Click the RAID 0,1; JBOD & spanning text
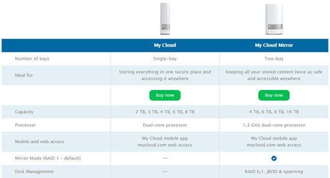The width and height of the screenshot is (330, 178). tap(274, 172)
